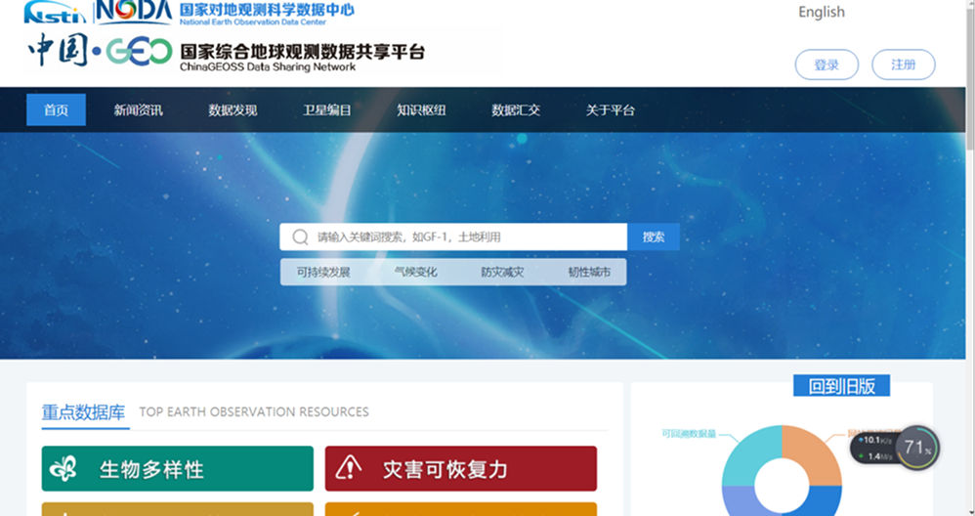Click the 71% circular performance indicator

click(917, 448)
